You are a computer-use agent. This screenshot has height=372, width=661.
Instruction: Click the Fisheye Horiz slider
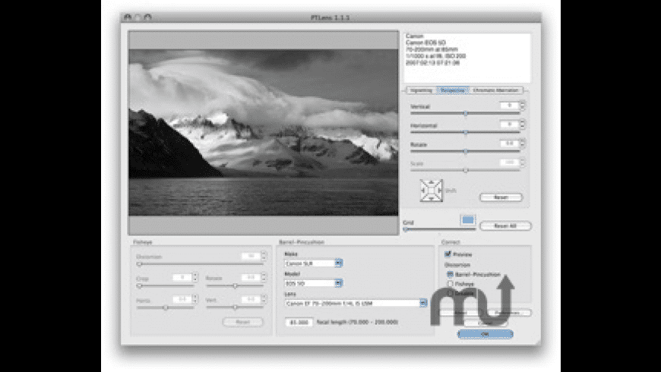[166, 307]
